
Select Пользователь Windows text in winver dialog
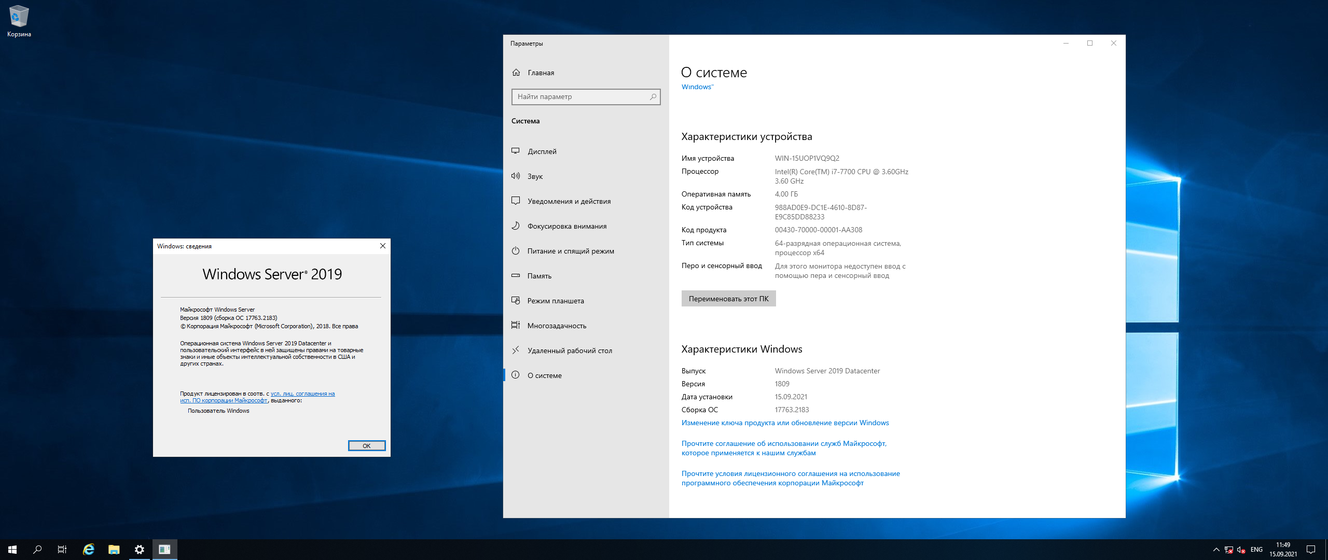pyautogui.click(x=218, y=411)
